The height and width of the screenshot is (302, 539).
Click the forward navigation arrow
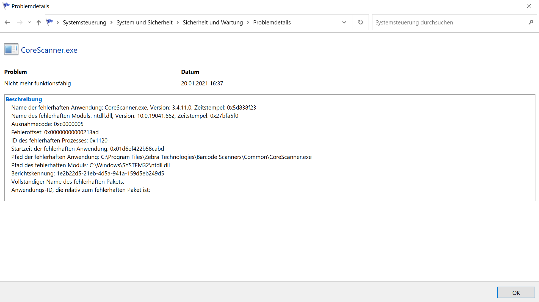20,23
